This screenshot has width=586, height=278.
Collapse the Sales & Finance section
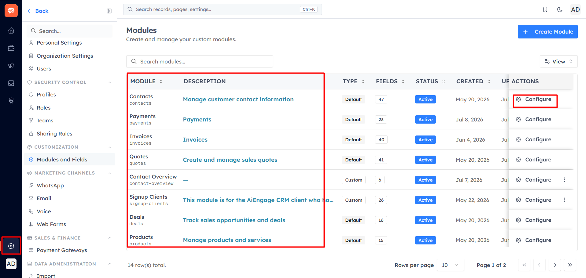110,238
